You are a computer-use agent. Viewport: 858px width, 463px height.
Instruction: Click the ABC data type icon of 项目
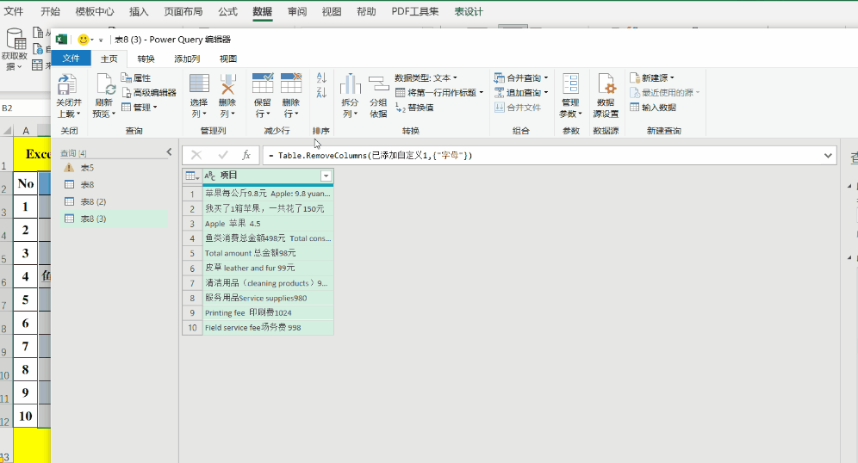coord(209,176)
